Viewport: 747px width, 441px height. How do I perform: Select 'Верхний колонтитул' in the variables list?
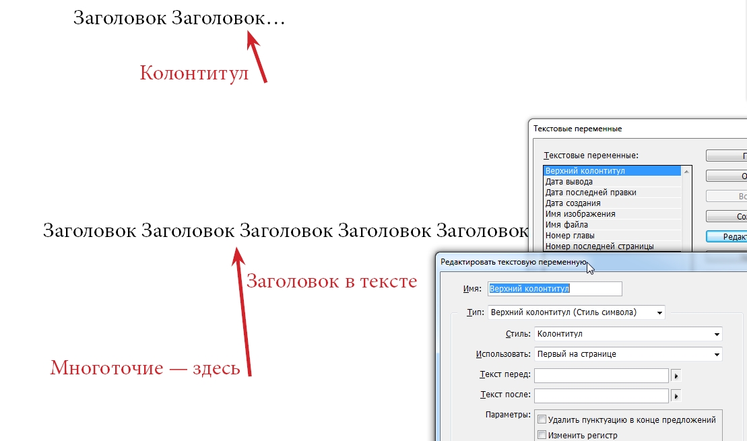click(612, 170)
